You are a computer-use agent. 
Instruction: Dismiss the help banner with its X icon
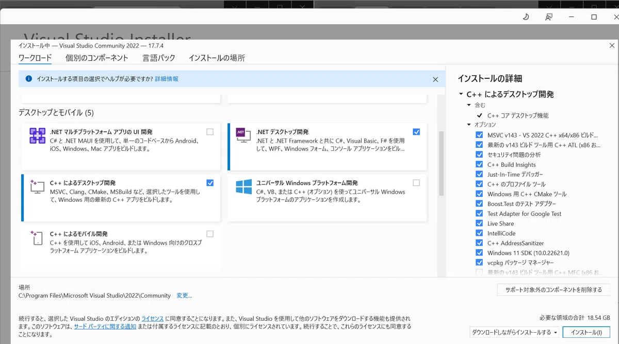click(x=435, y=79)
